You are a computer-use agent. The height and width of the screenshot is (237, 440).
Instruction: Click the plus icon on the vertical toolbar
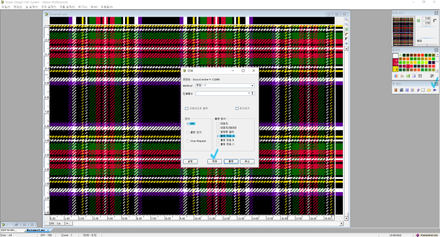click(346, 43)
